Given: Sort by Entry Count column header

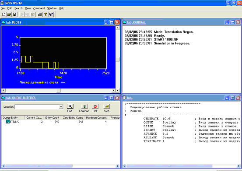Looking at the screenshot, I should [x=52, y=118].
